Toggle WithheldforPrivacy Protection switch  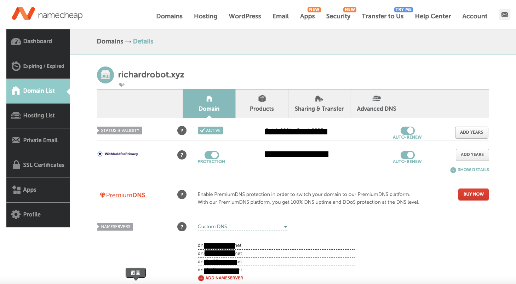(x=212, y=155)
